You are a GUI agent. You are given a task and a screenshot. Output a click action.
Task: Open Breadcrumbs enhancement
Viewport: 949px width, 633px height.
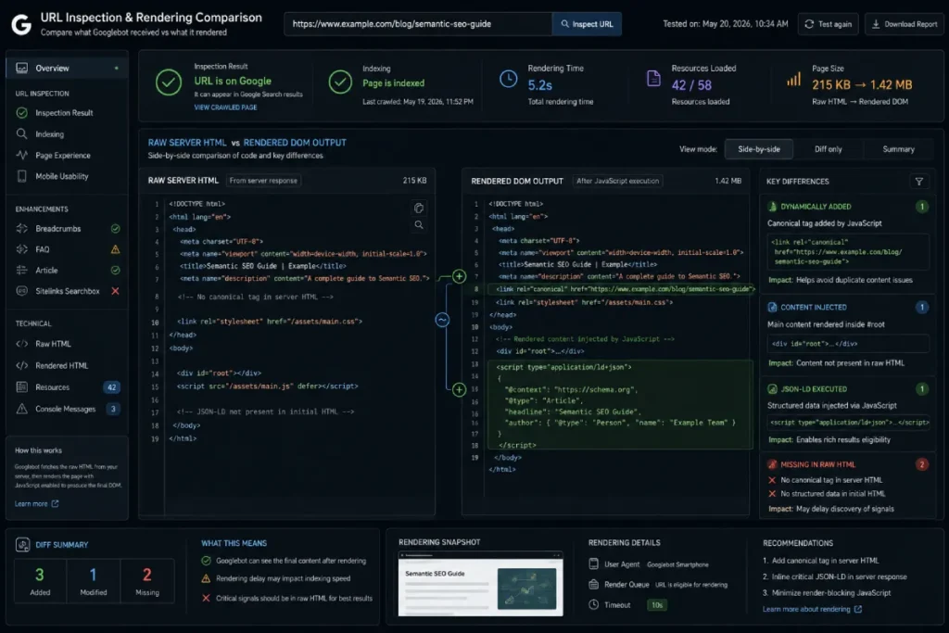(x=58, y=228)
